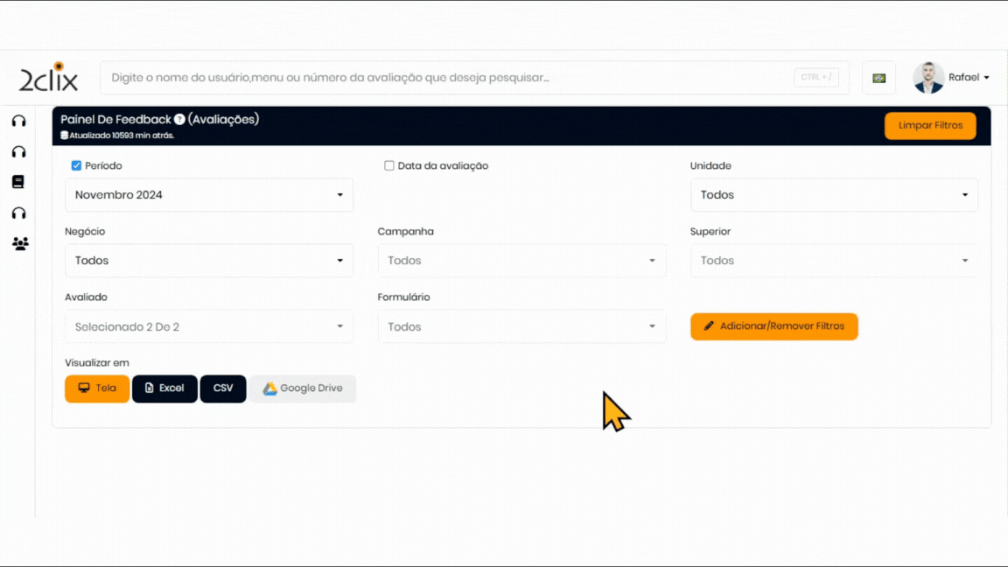Open the book icon in left sidebar
Image resolution: width=1008 pixels, height=567 pixels.
18,182
